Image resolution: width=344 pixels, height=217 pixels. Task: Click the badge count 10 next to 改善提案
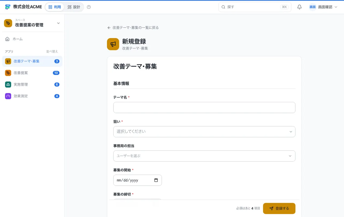pyautogui.click(x=56, y=73)
